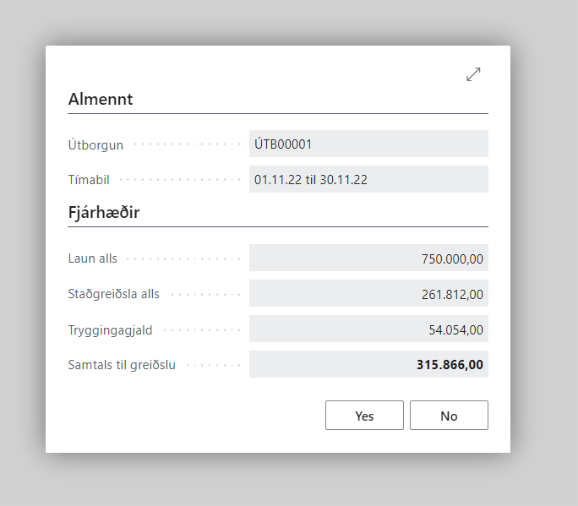Click the Tryggingagjald label text
The width and height of the screenshot is (578, 506).
click(x=110, y=330)
